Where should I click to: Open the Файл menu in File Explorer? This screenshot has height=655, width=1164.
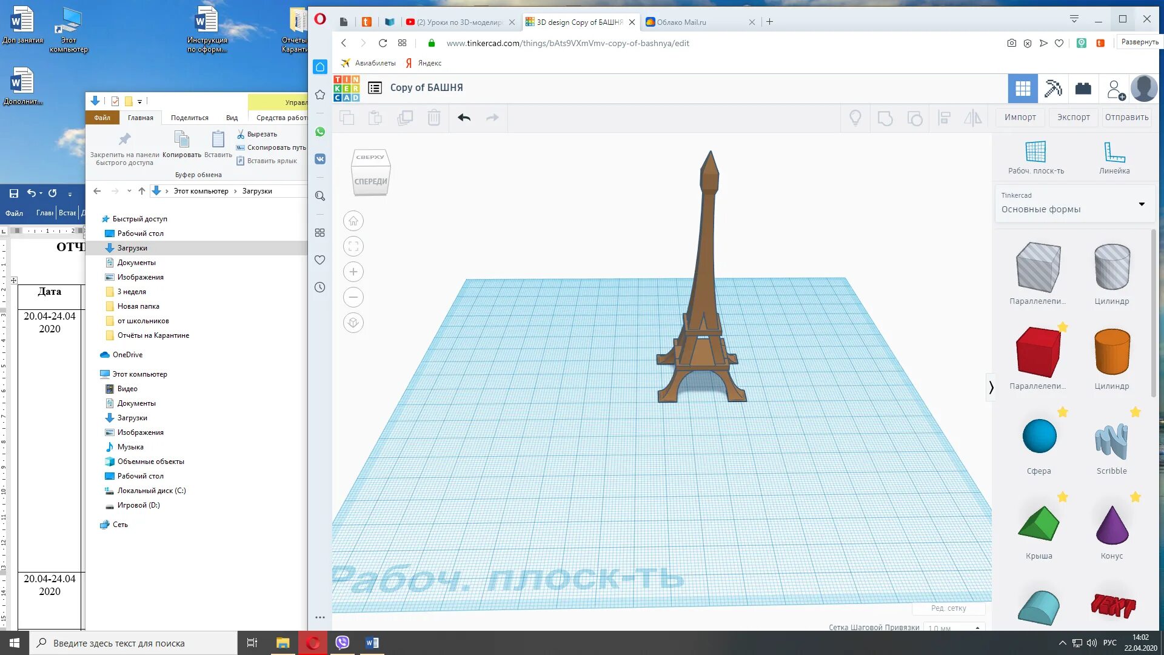click(x=102, y=118)
